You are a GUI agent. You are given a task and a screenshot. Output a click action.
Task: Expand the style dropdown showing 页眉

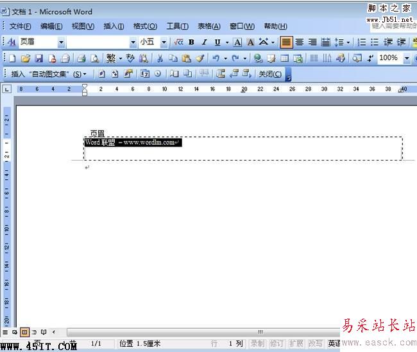[x=61, y=42]
